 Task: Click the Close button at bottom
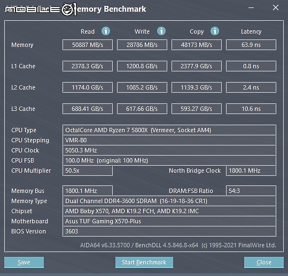264,262
